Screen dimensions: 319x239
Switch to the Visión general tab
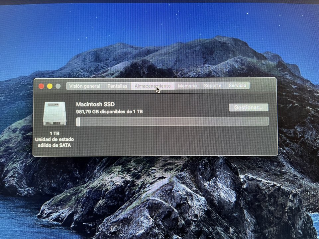(84, 86)
